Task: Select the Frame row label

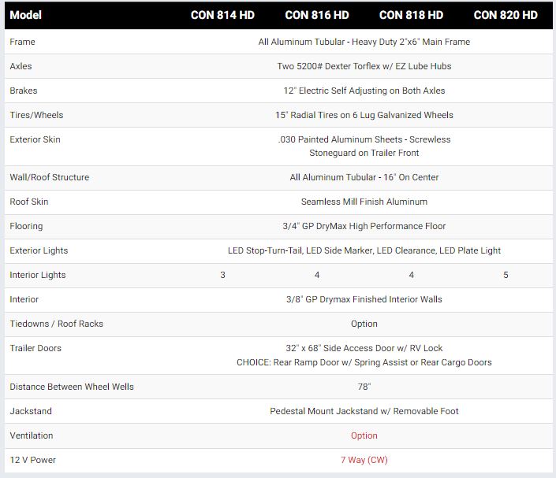Action: 22,42
